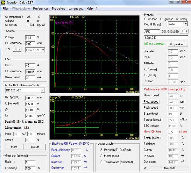Click the operating point marker on temperature graph
This screenshot has height=173, width=191.
coord(67,125)
